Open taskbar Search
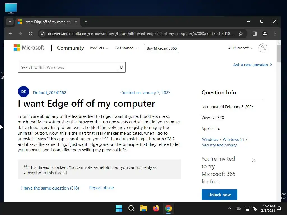 [x=131, y=208]
